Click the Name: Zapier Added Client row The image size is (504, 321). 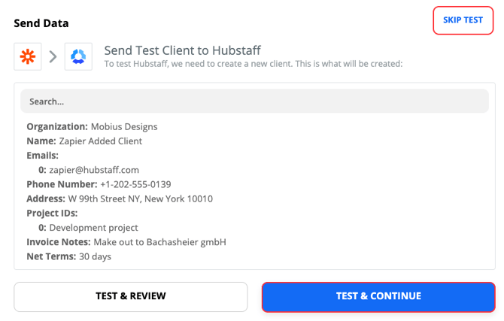click(x=84, y=141)
